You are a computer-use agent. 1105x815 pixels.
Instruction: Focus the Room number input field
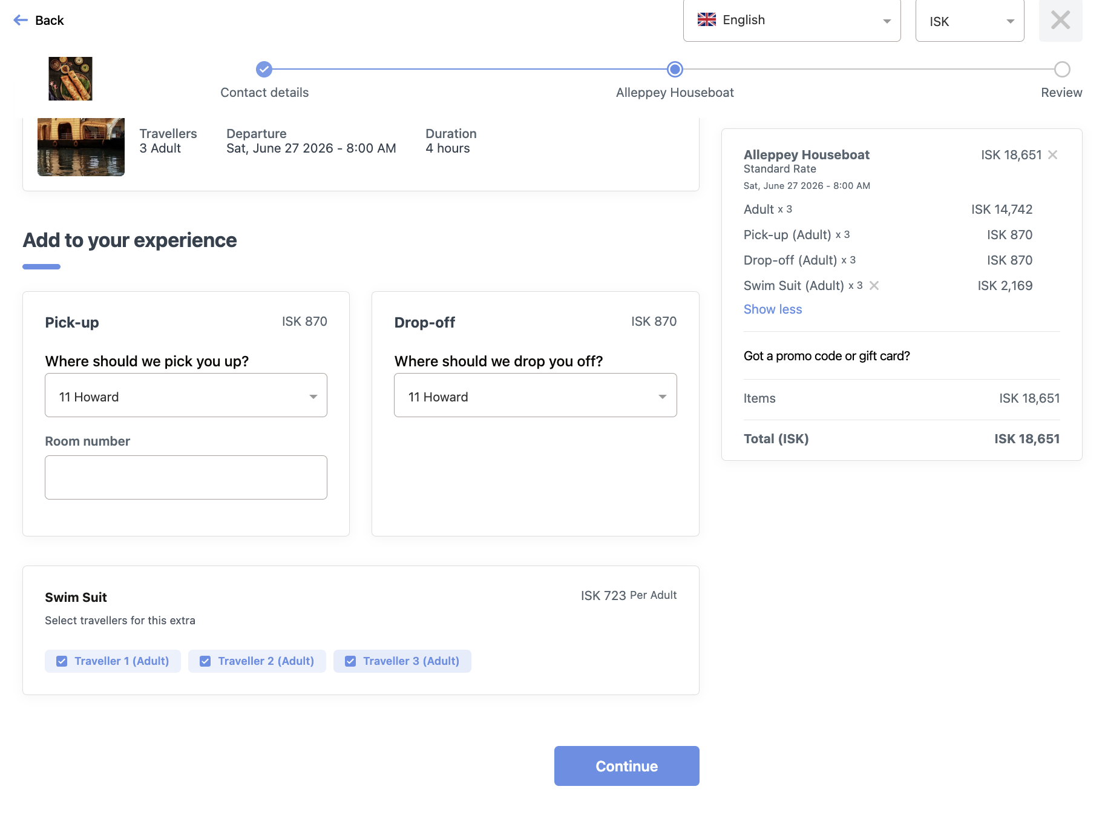pyautogui.click(x=186, y=477)
